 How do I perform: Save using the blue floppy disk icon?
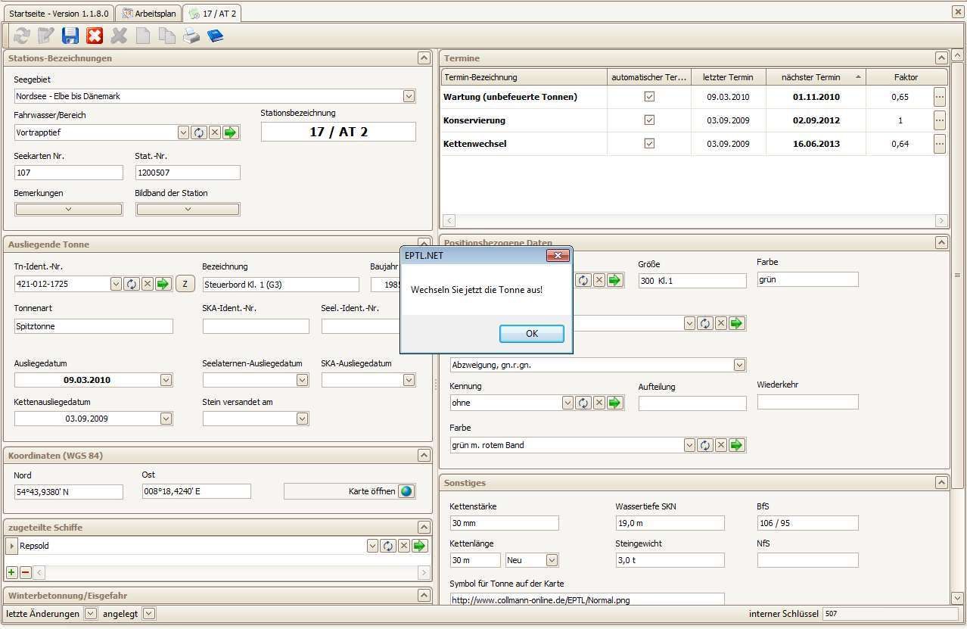click(70, 36)
